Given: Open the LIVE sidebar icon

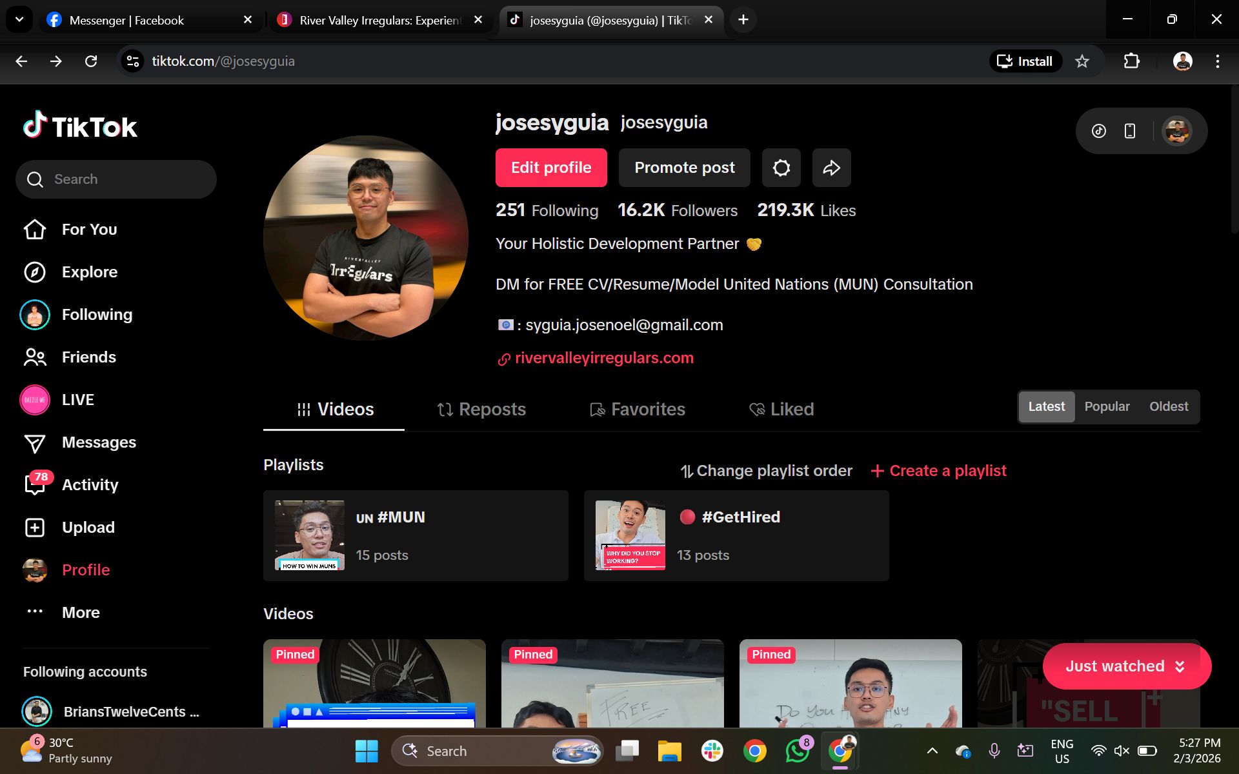Looking at the screenshot, I should (x=35, y=400).
